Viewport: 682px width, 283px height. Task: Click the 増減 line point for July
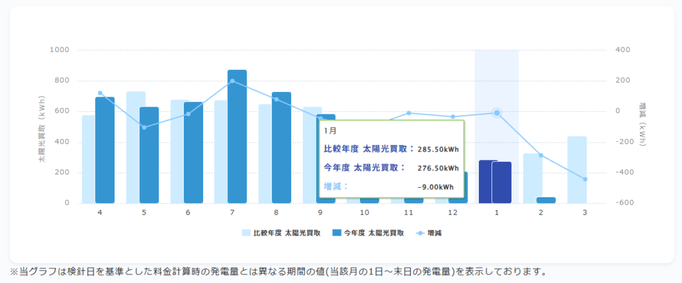click(232, 81)
